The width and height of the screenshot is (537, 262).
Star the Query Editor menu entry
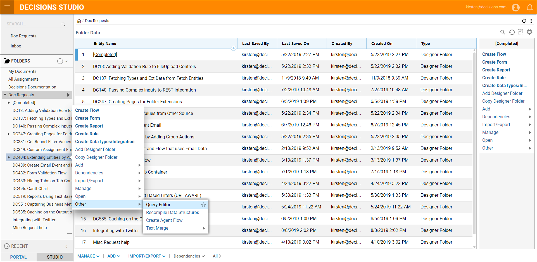[203, 205]
